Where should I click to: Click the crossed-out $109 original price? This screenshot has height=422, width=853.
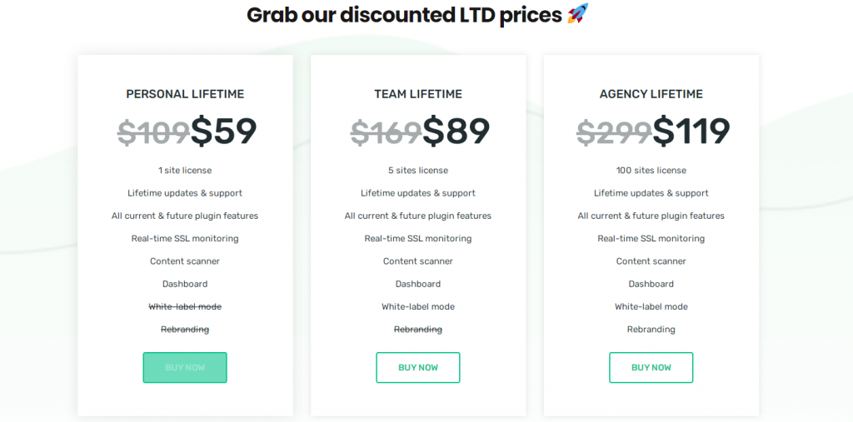[153, 132]
